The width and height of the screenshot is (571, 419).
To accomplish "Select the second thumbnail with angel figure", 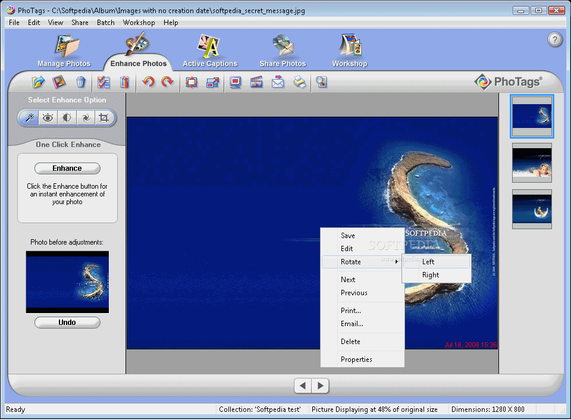I will (x=532, y=162).
